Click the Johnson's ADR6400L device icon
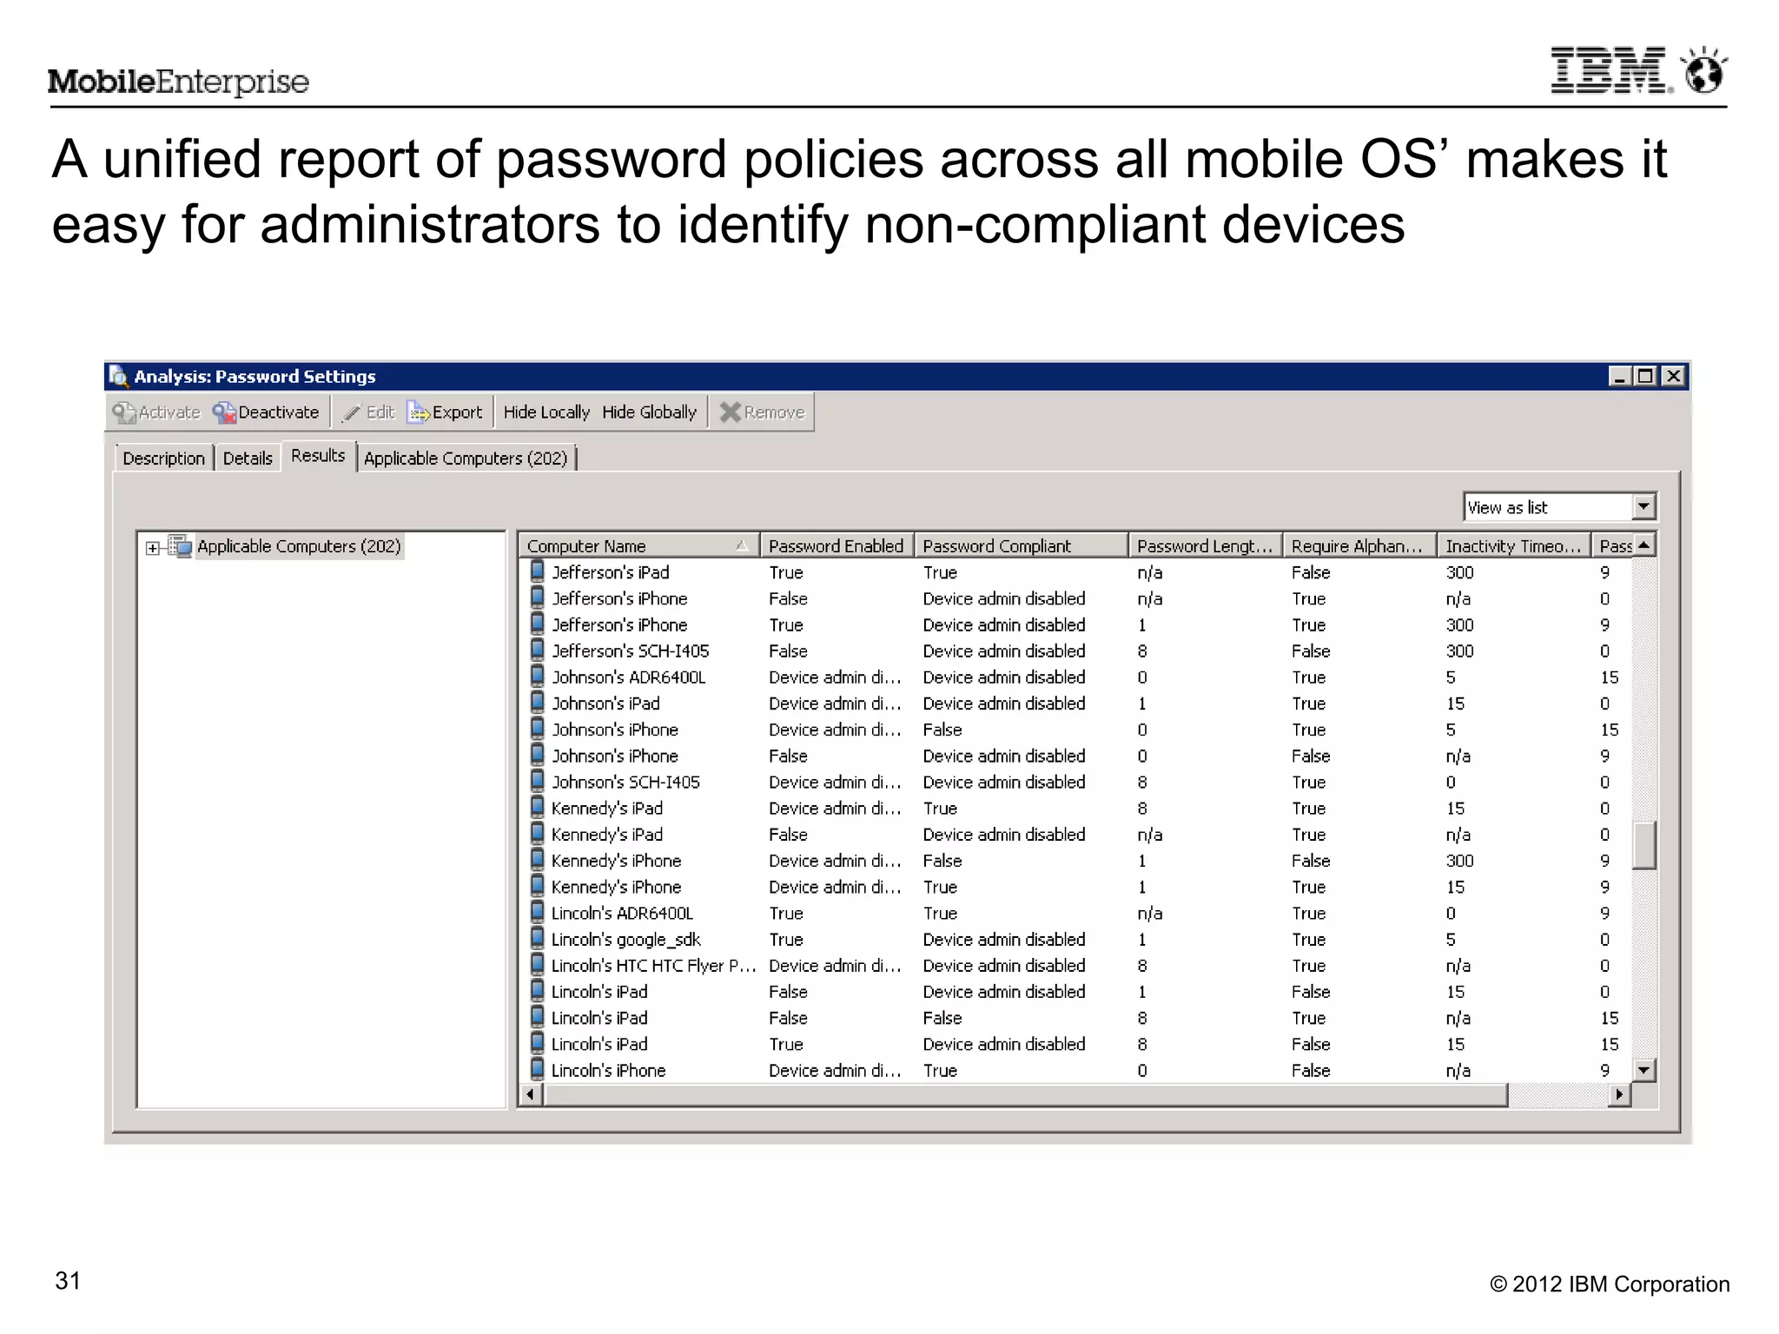 pos(538,677)
